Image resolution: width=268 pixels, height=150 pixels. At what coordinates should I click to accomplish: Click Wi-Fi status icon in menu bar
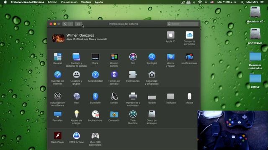coord(200,2)
